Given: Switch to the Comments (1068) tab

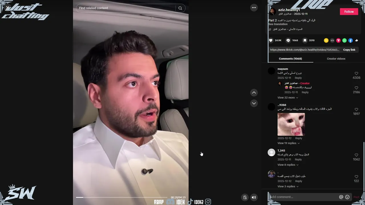Looking at the screenshot, I should 290,59.
